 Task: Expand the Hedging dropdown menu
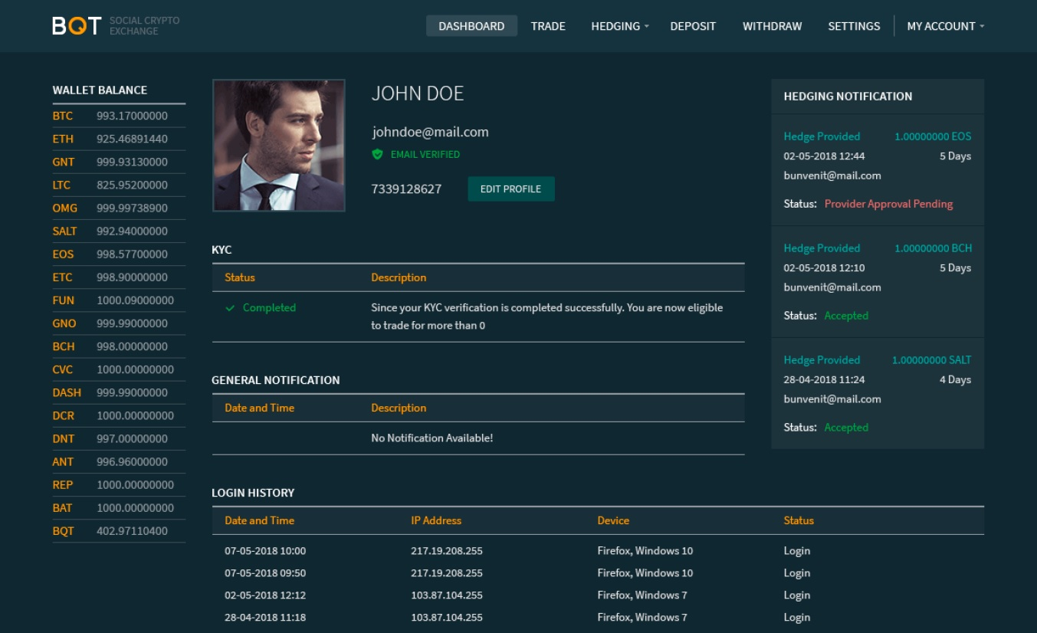620,26
